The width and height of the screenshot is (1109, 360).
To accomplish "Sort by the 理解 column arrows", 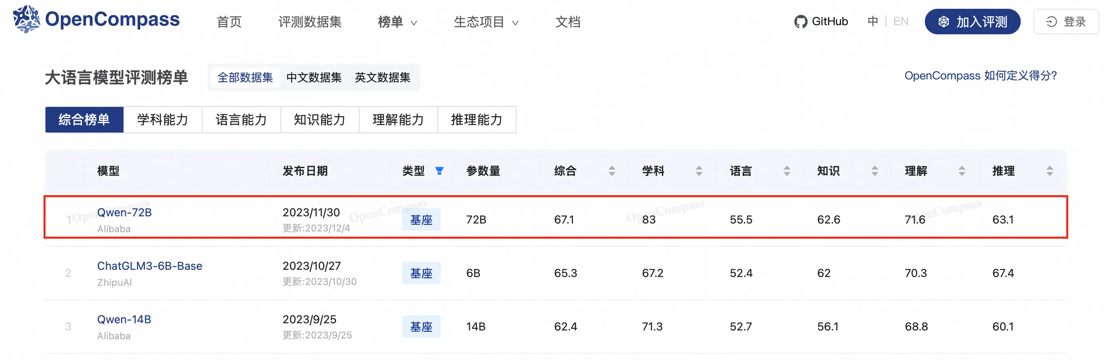I will tap(962, 171).
